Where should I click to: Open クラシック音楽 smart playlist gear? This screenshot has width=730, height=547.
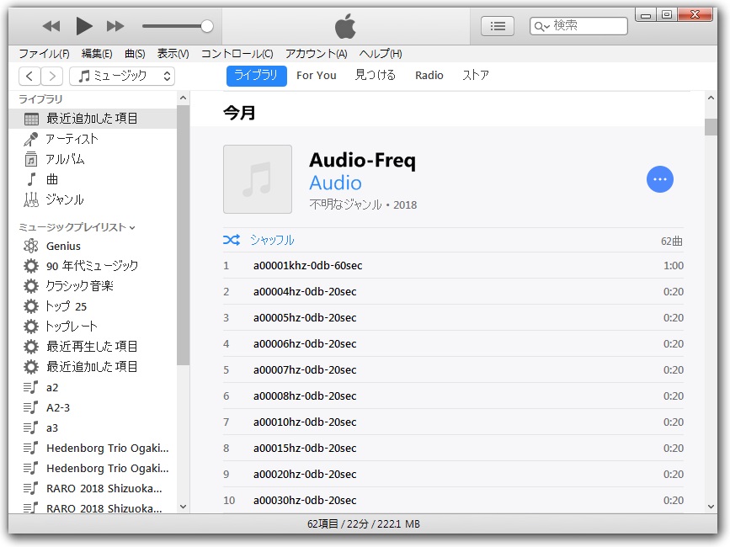click(31, 285)
